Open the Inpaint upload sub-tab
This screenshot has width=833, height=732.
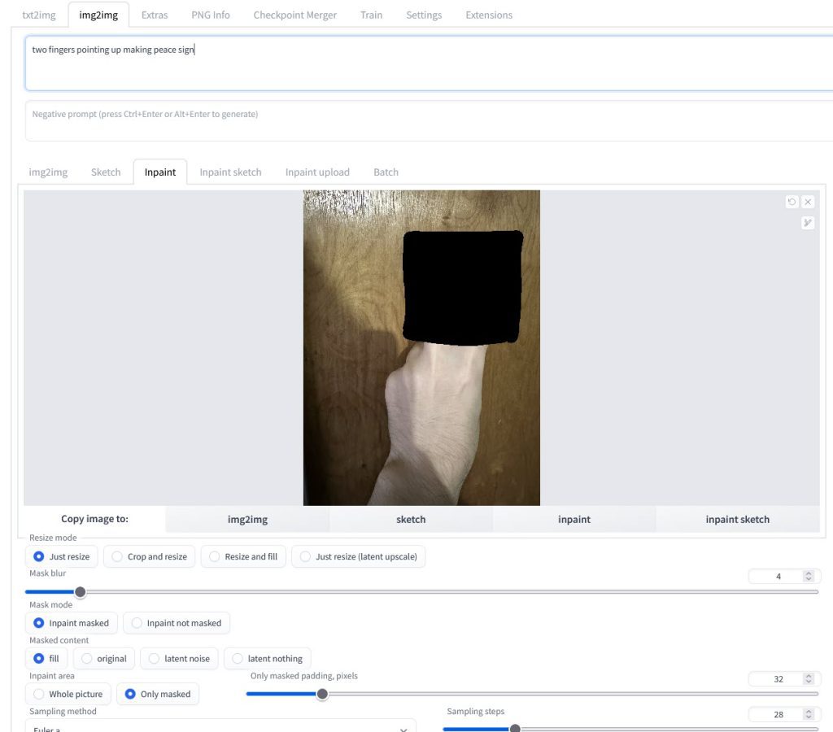(317, 172)
